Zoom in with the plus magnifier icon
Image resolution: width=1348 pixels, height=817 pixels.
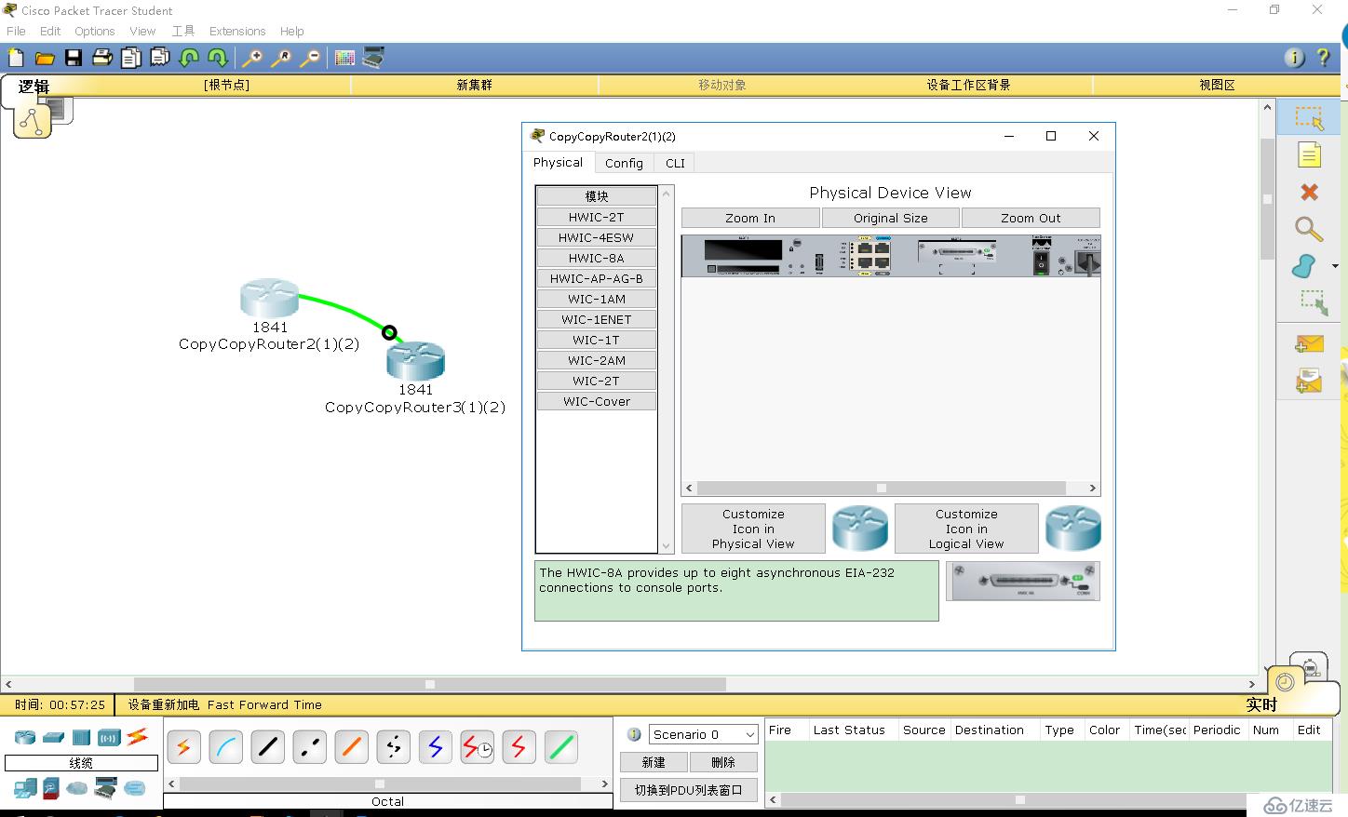click(252, 58)
